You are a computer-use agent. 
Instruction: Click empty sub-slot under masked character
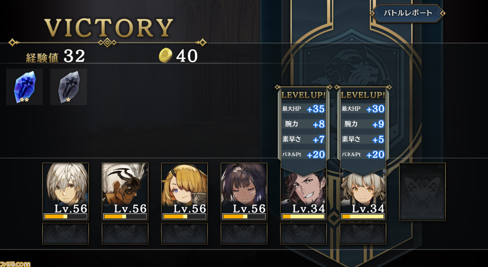pyautogui.click(x=125, y=233)
